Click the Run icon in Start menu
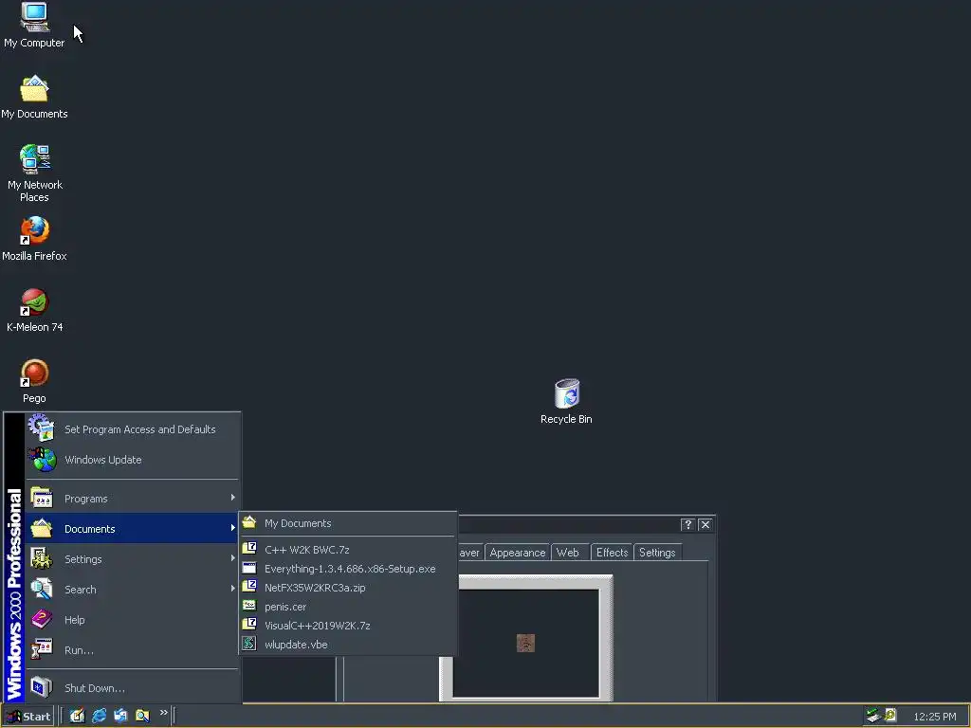The image size is (971, 728). pyautogui.click(x=42, y=649)
